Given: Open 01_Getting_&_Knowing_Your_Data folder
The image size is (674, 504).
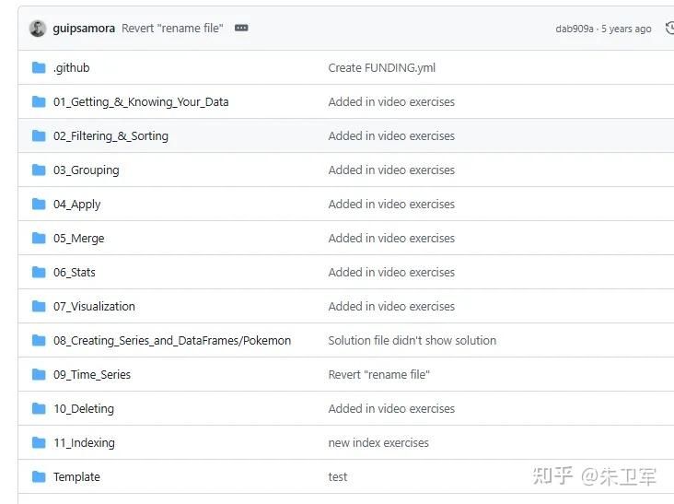Looking at the screenshot, I should coord(141,102).
